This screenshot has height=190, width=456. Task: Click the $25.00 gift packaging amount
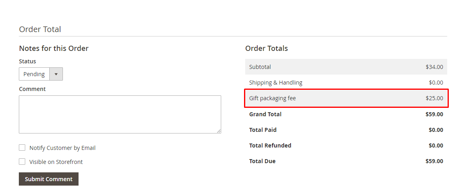pyautogui.click(x=434, y=98)
